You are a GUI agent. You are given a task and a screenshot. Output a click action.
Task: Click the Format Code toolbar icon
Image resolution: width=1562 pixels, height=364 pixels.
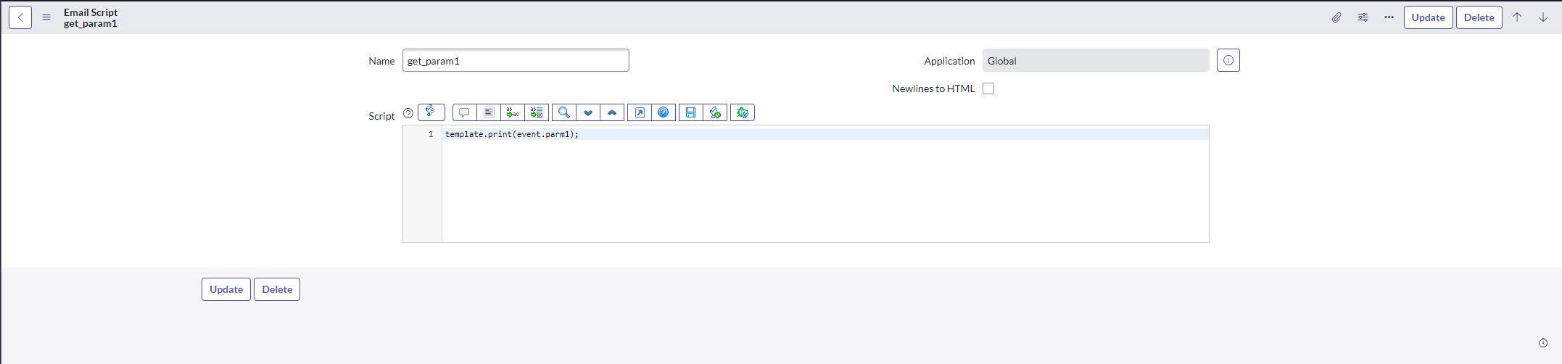pyautogui.click(x=489, y=112)
